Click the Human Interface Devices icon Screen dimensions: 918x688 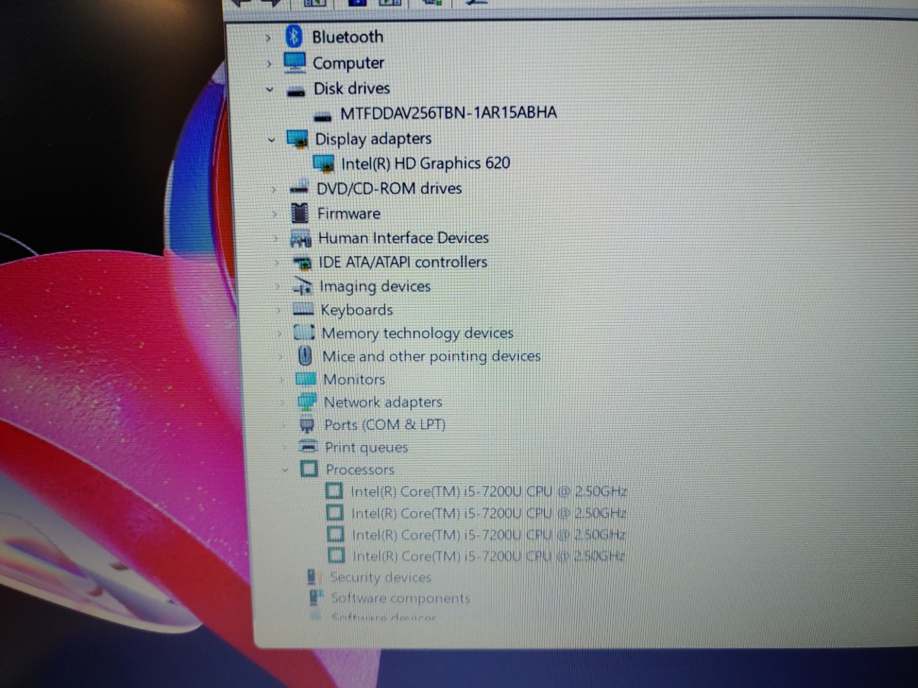300,238
